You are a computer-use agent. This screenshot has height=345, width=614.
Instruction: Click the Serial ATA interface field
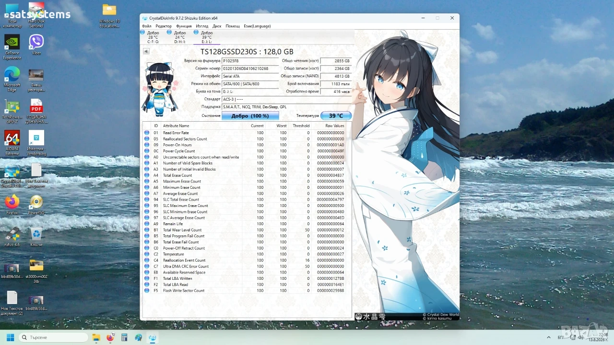tap(250, 76)
